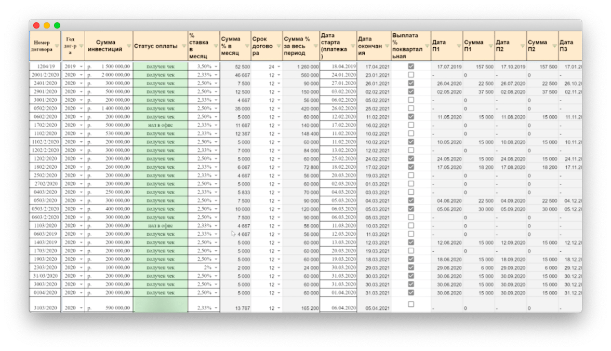Check quarterly payout box for contract 2001/2/2020
This screenshot has height=351, width=611.
pyautogui.click(x=411, y=75)
